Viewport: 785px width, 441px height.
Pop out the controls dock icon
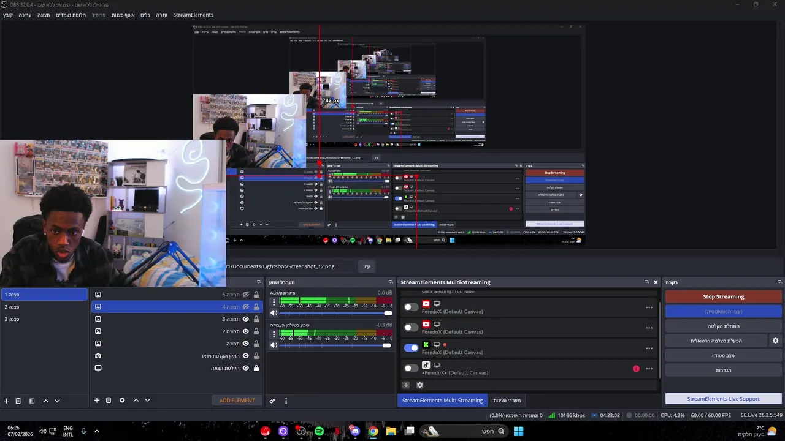[x=779, y=282]
